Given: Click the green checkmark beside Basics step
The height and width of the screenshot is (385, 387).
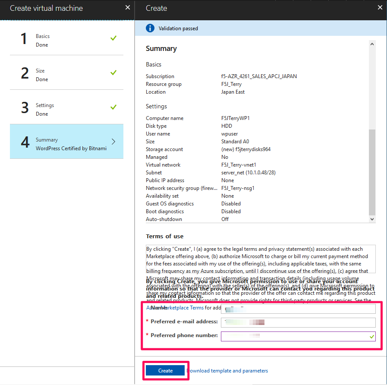Looking at the screenshot, I should coord(113,38).
